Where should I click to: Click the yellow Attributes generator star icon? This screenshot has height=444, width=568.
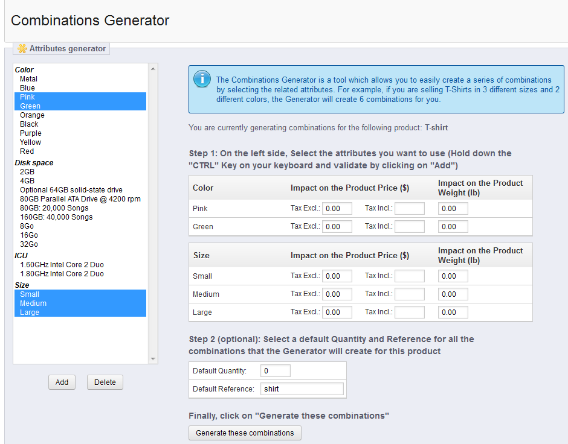coord(22,48)
